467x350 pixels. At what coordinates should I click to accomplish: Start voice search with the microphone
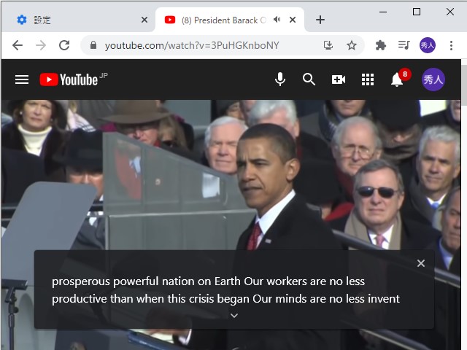(280, 79)
